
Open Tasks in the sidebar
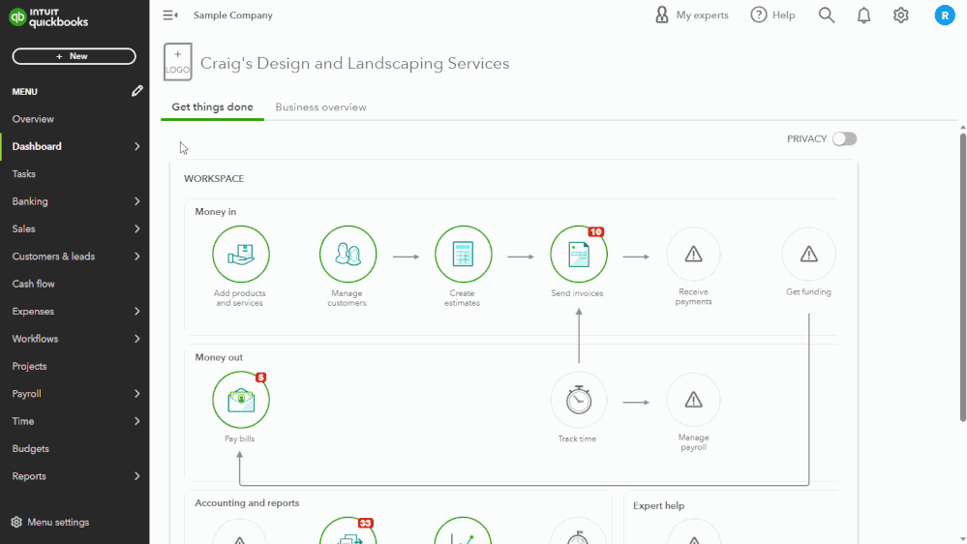coord(23,174)
